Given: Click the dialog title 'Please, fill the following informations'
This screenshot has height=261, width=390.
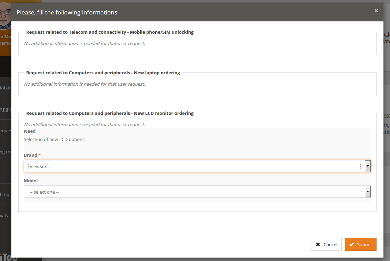Looking at the screenshot, I should [67, 12].
